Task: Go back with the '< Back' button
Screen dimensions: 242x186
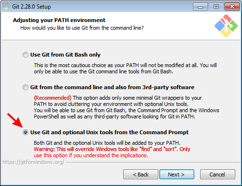Action: [140, 174]
